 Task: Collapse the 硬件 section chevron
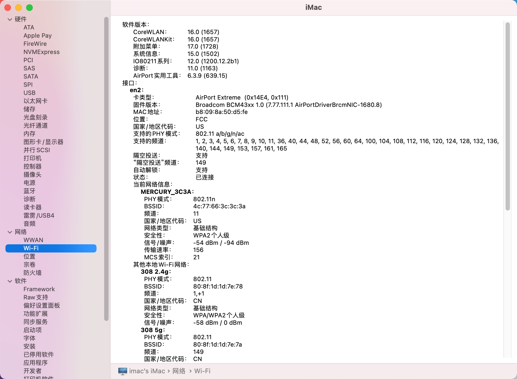click(10, 19)
